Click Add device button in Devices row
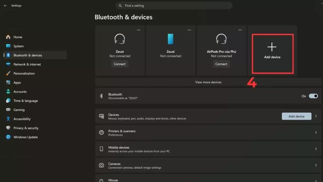 click(297, 116)
